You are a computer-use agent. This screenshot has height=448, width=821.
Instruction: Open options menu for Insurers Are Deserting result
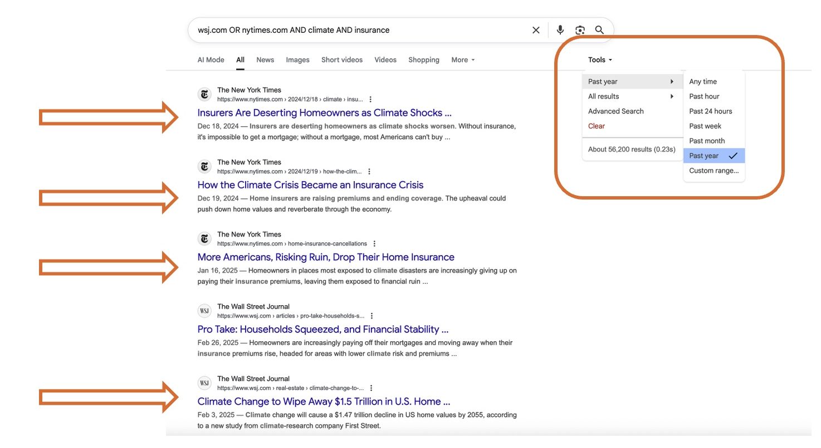[370, 99]
